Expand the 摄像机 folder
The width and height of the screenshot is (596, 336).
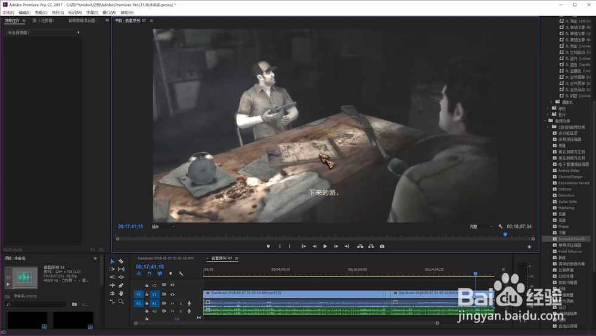tap(551, 102)
